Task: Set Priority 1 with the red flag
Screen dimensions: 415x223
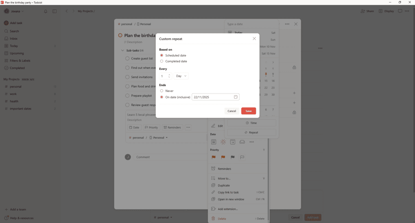Action: pyautogui.click(x=214, y=157)
